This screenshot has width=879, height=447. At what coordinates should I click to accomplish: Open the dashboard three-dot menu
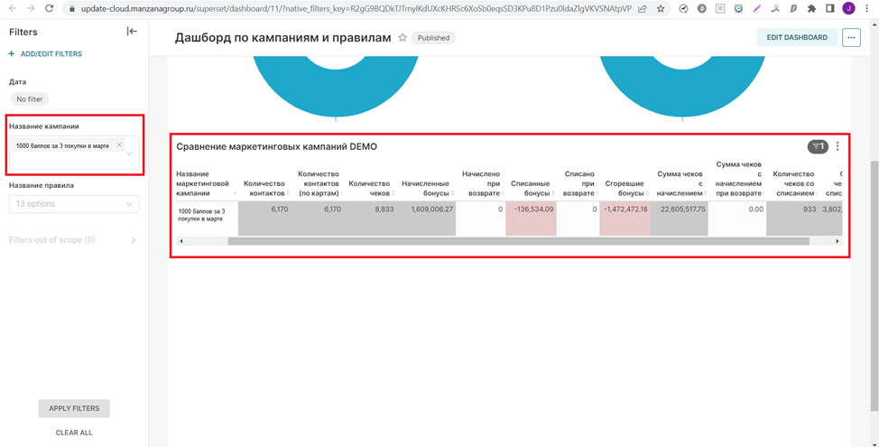coord(851,38)
